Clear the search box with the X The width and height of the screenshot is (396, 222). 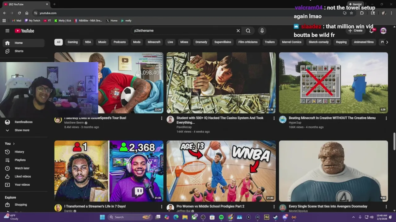pos(238,31)
